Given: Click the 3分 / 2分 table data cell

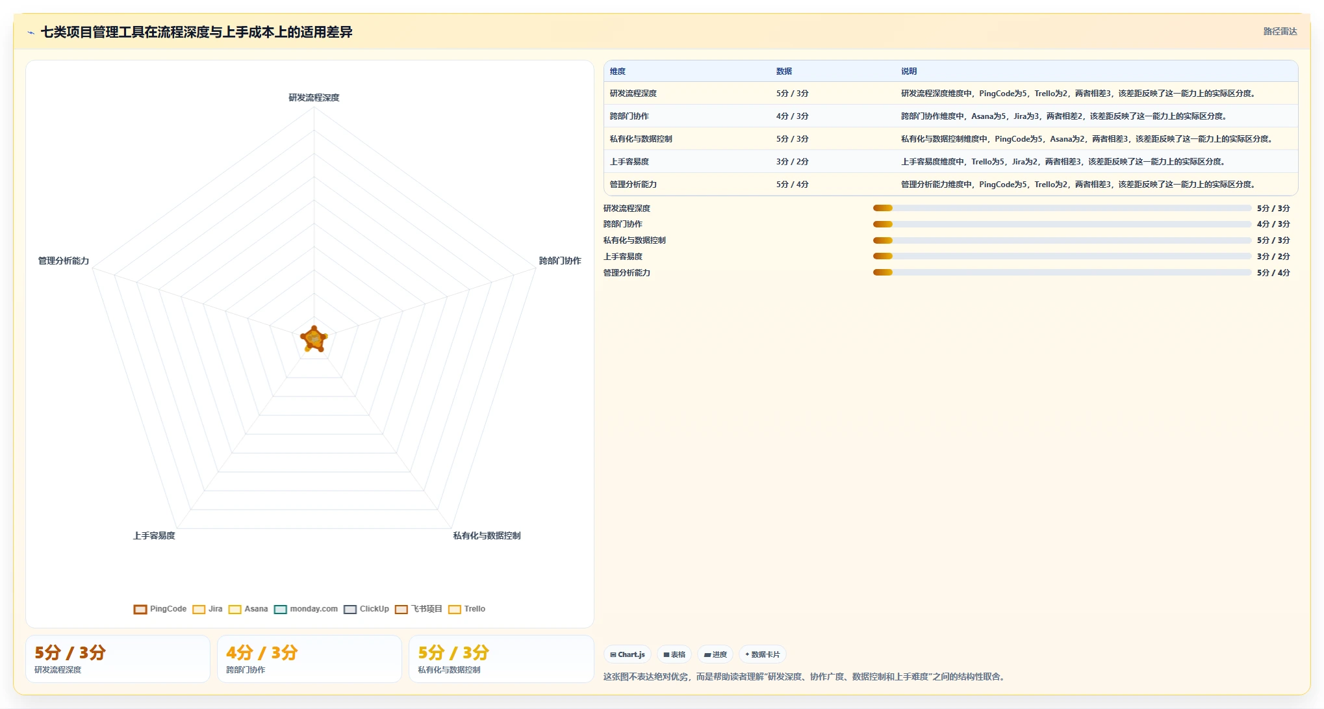Looking at the screenshot, I should click(793, 162).
